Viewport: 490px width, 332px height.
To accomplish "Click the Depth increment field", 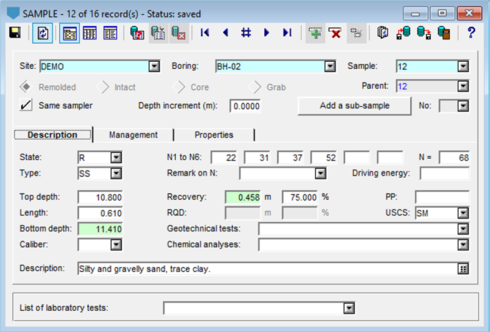I will click(x=246, y=106).
